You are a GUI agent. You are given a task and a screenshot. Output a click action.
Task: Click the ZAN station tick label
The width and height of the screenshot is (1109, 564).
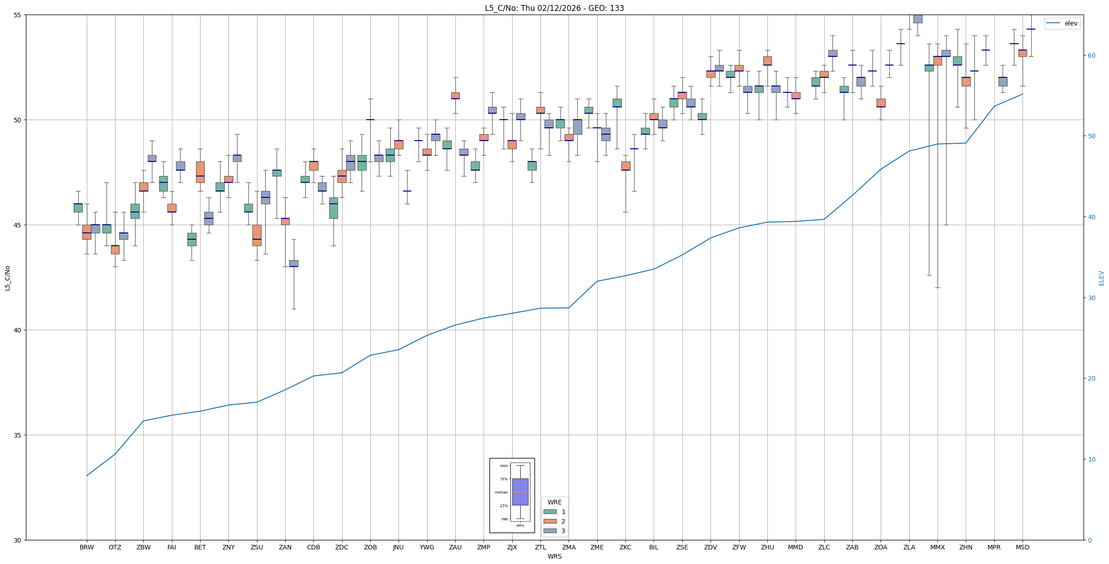pos(285,547)
